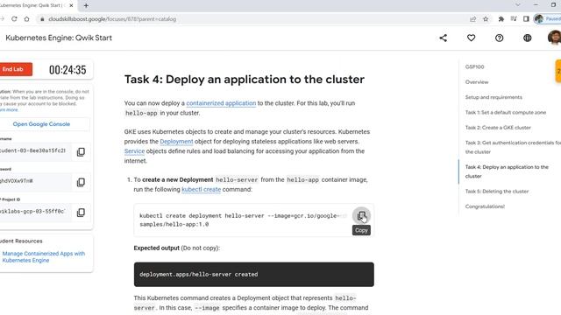Open Manage Containerized Apps with Kubernetes Engine
Screen dimensions: 561x315
(44, 256)
